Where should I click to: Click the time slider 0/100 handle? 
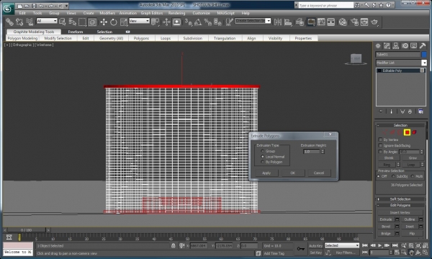pos(27,230)
